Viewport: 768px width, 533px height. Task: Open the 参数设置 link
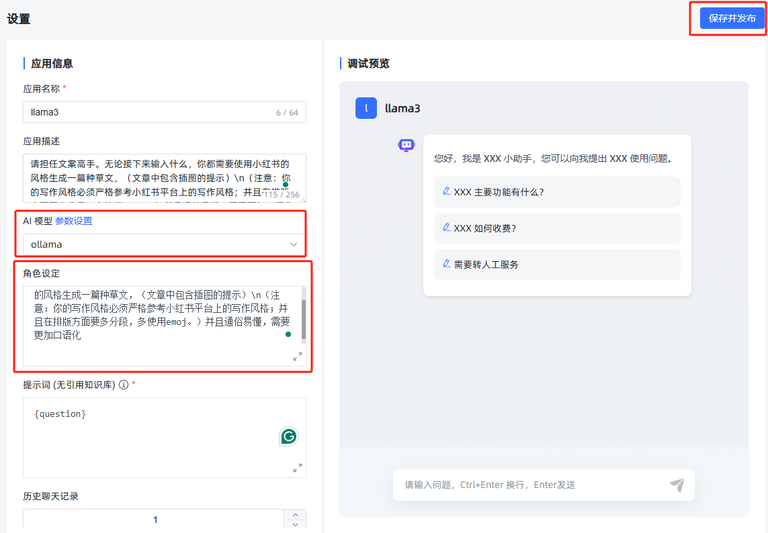[73, 222]
